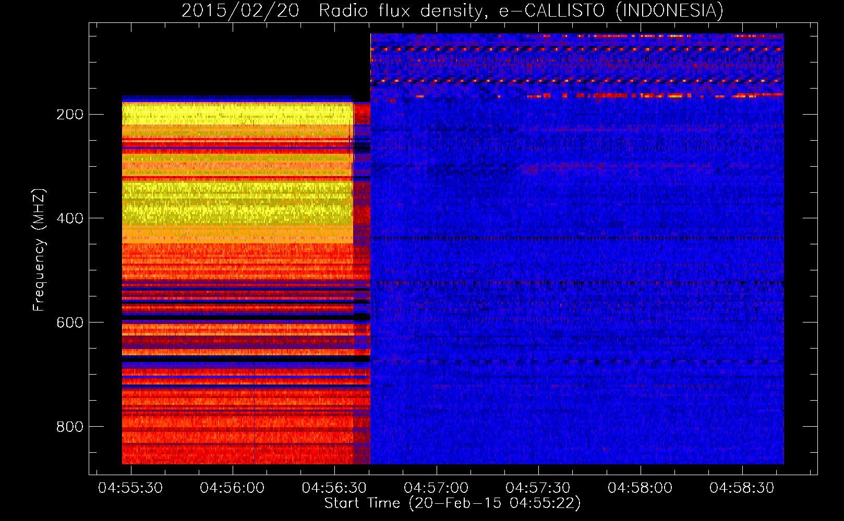The height and width of the screenshot is (521, 844).
Task: Click the 04:58:00 time tick label
Action: tap(640, 488)
